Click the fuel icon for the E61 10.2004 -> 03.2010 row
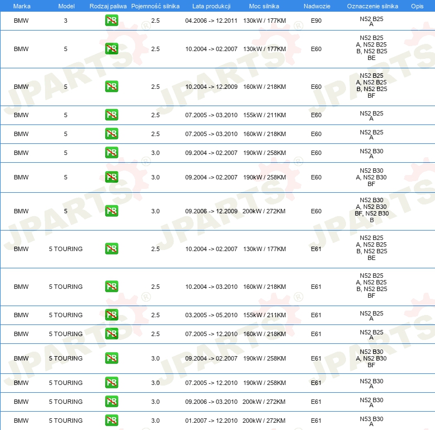Image resolution: width=435 pixels, height=430 pixels. tap(111, 287)
